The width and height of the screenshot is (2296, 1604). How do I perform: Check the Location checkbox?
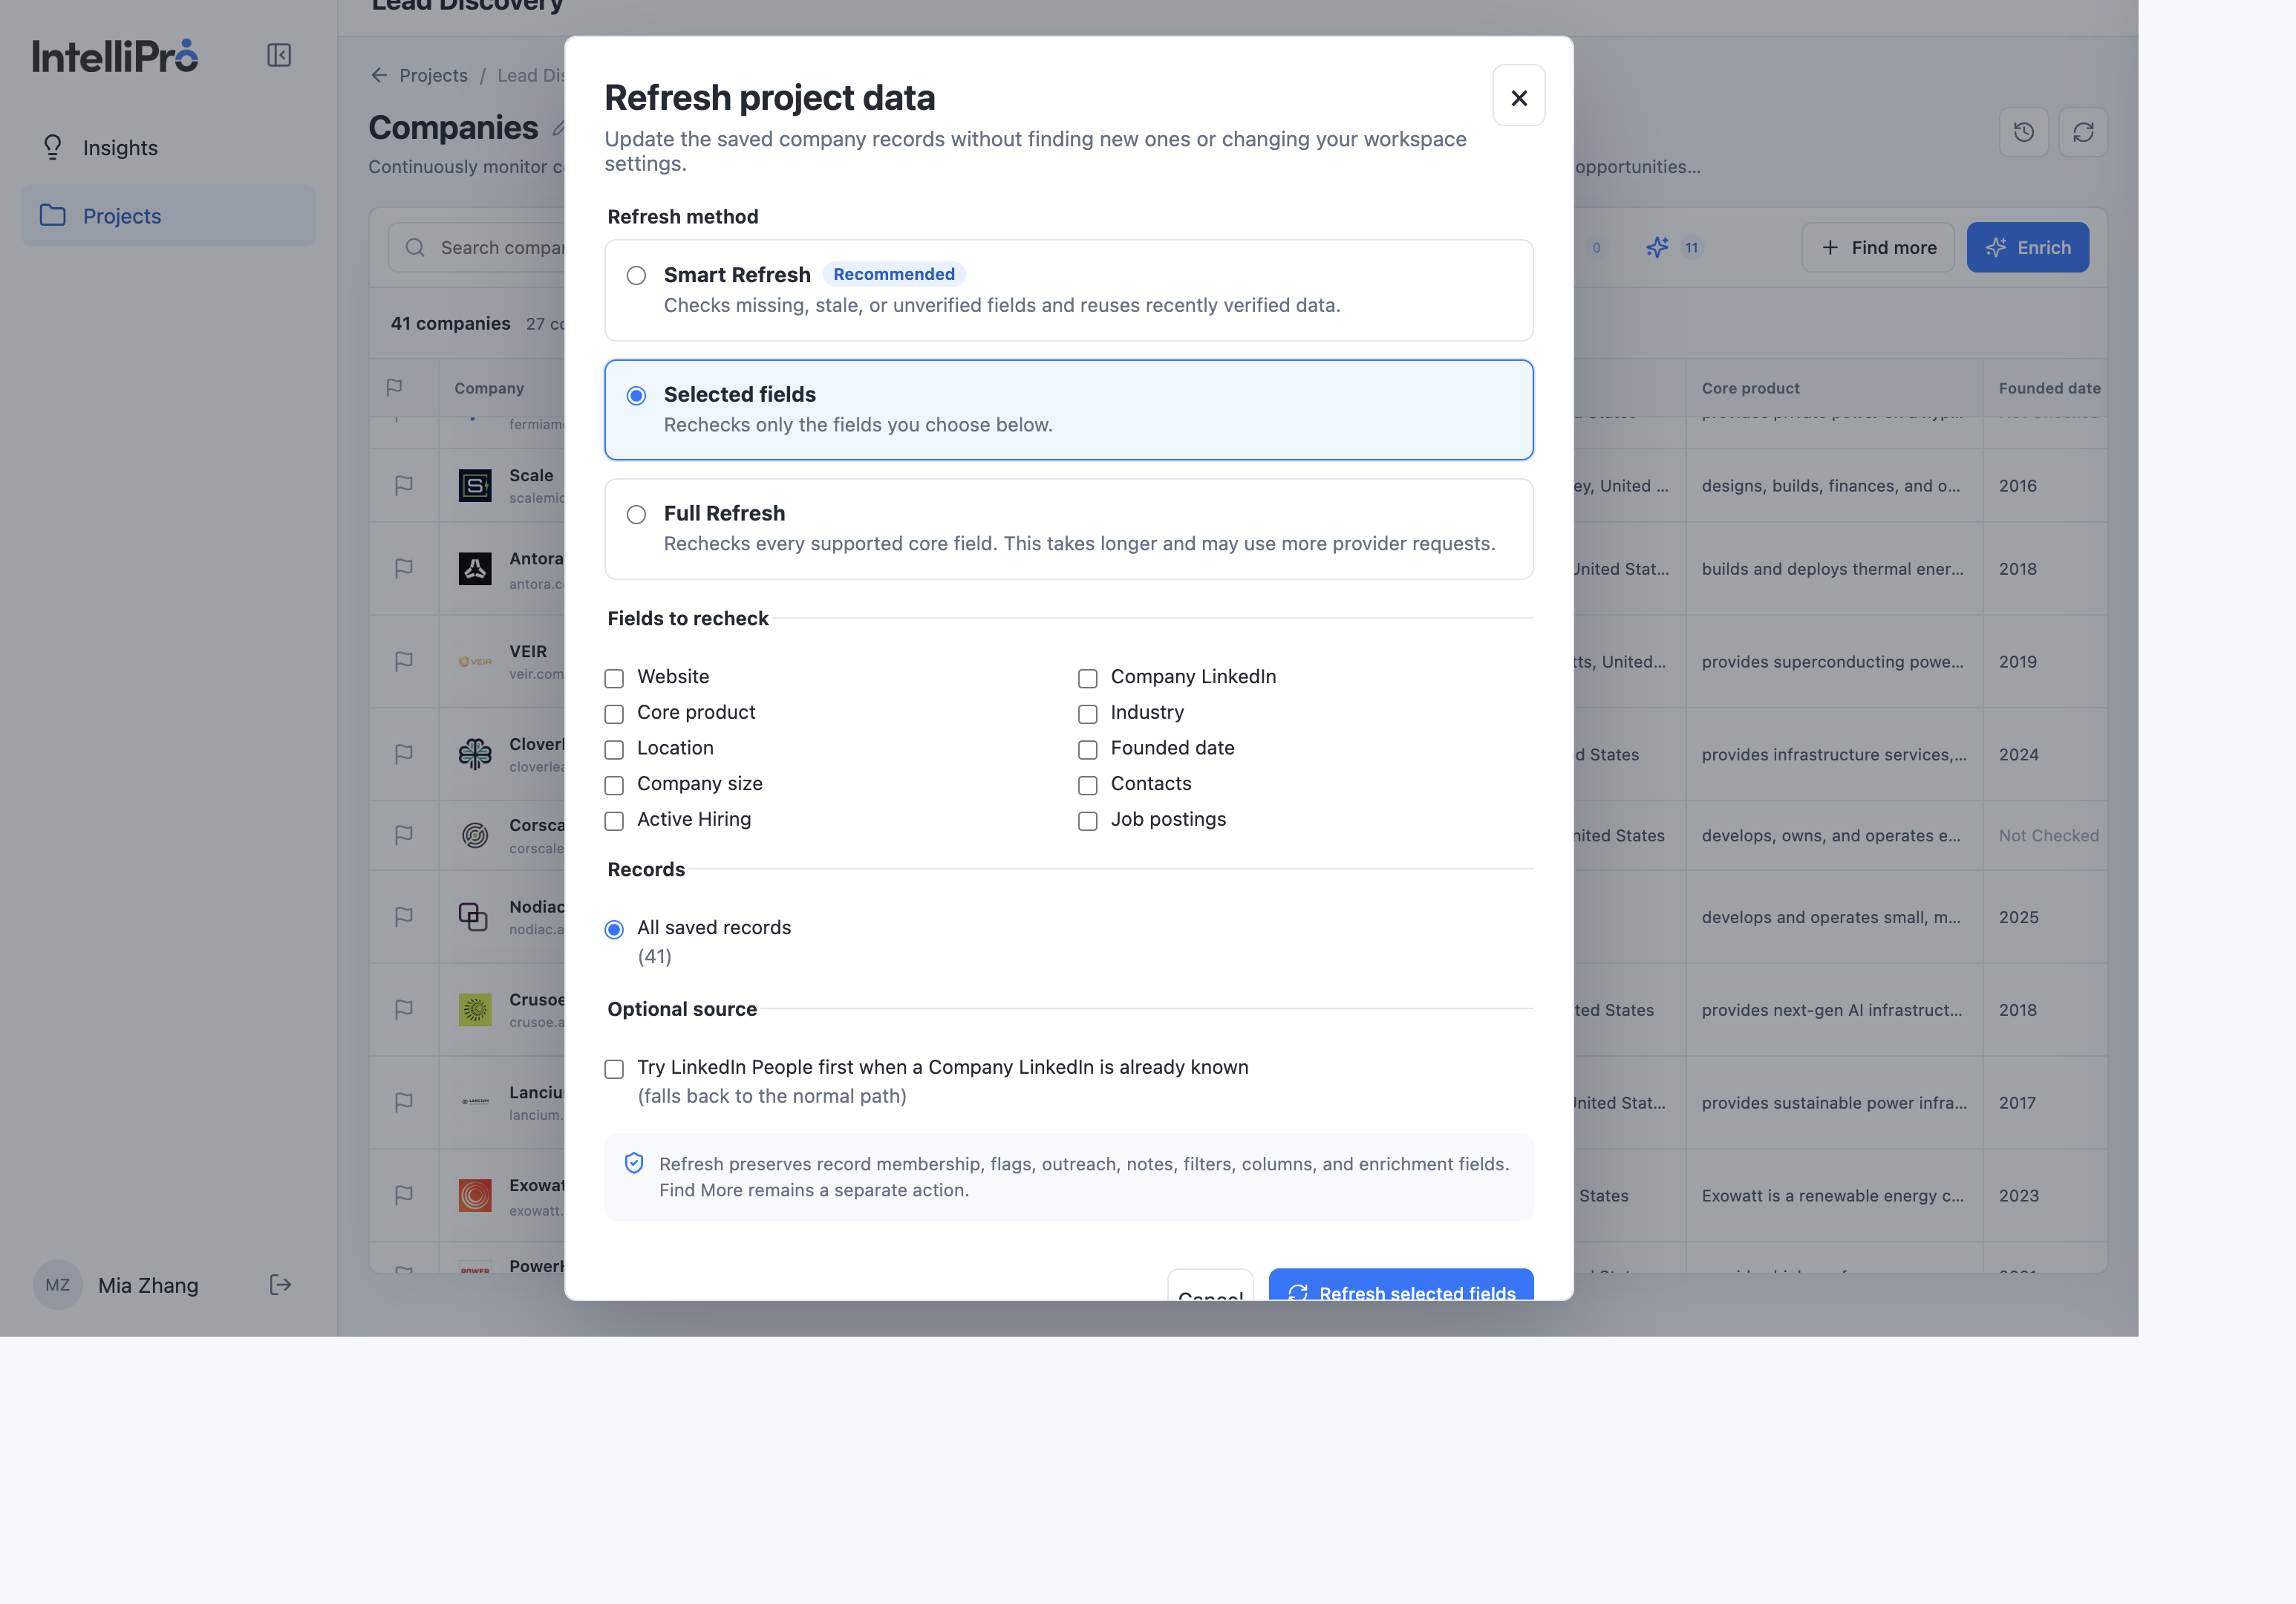click(614, 749)
